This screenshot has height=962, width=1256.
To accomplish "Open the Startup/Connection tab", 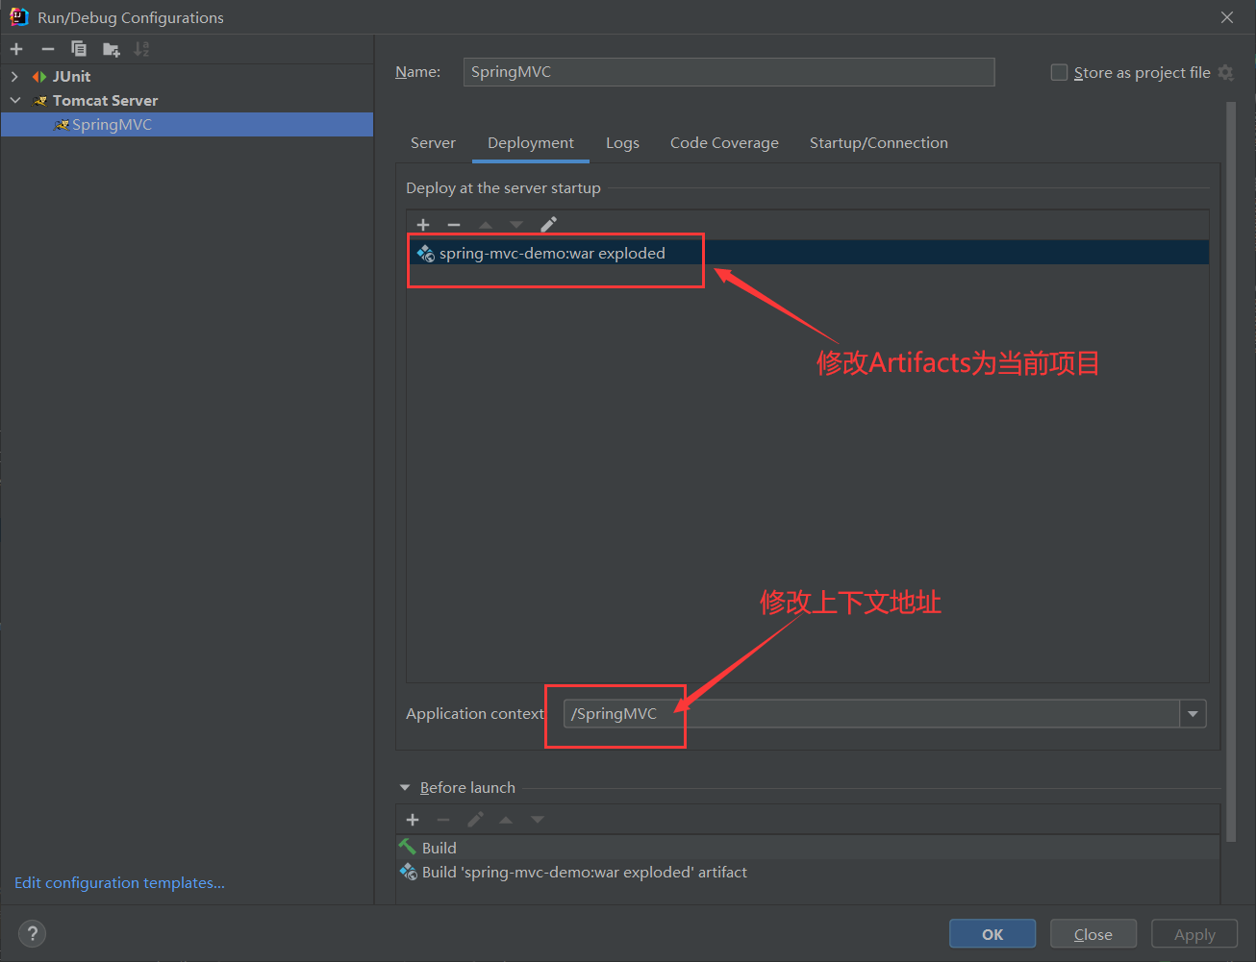I will (879, 143).
